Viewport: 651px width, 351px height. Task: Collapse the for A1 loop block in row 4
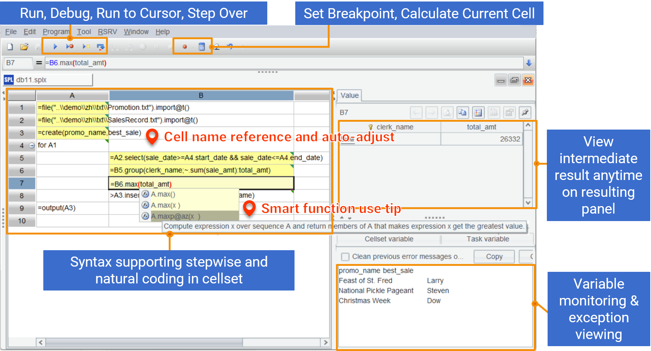(x=32, y=146)
